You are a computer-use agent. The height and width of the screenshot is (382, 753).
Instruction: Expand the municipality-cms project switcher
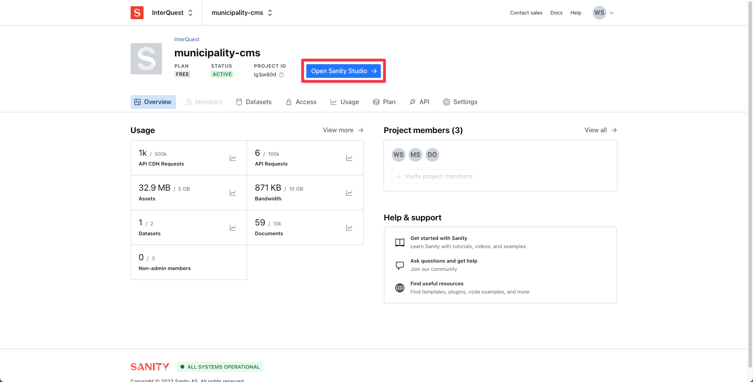[x=242, y=13]
